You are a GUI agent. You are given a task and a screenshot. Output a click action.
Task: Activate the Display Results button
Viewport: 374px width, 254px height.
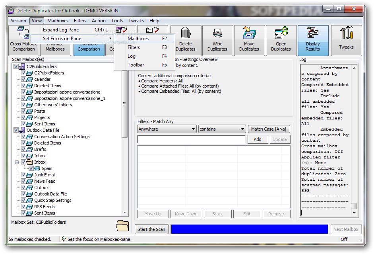(313, 41)
